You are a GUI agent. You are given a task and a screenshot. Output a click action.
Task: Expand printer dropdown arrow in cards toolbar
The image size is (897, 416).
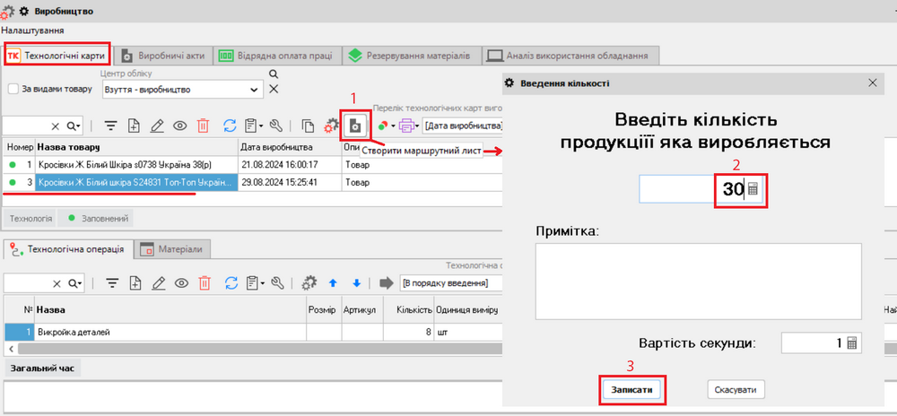pyautogui.click(x=417, y=126)
